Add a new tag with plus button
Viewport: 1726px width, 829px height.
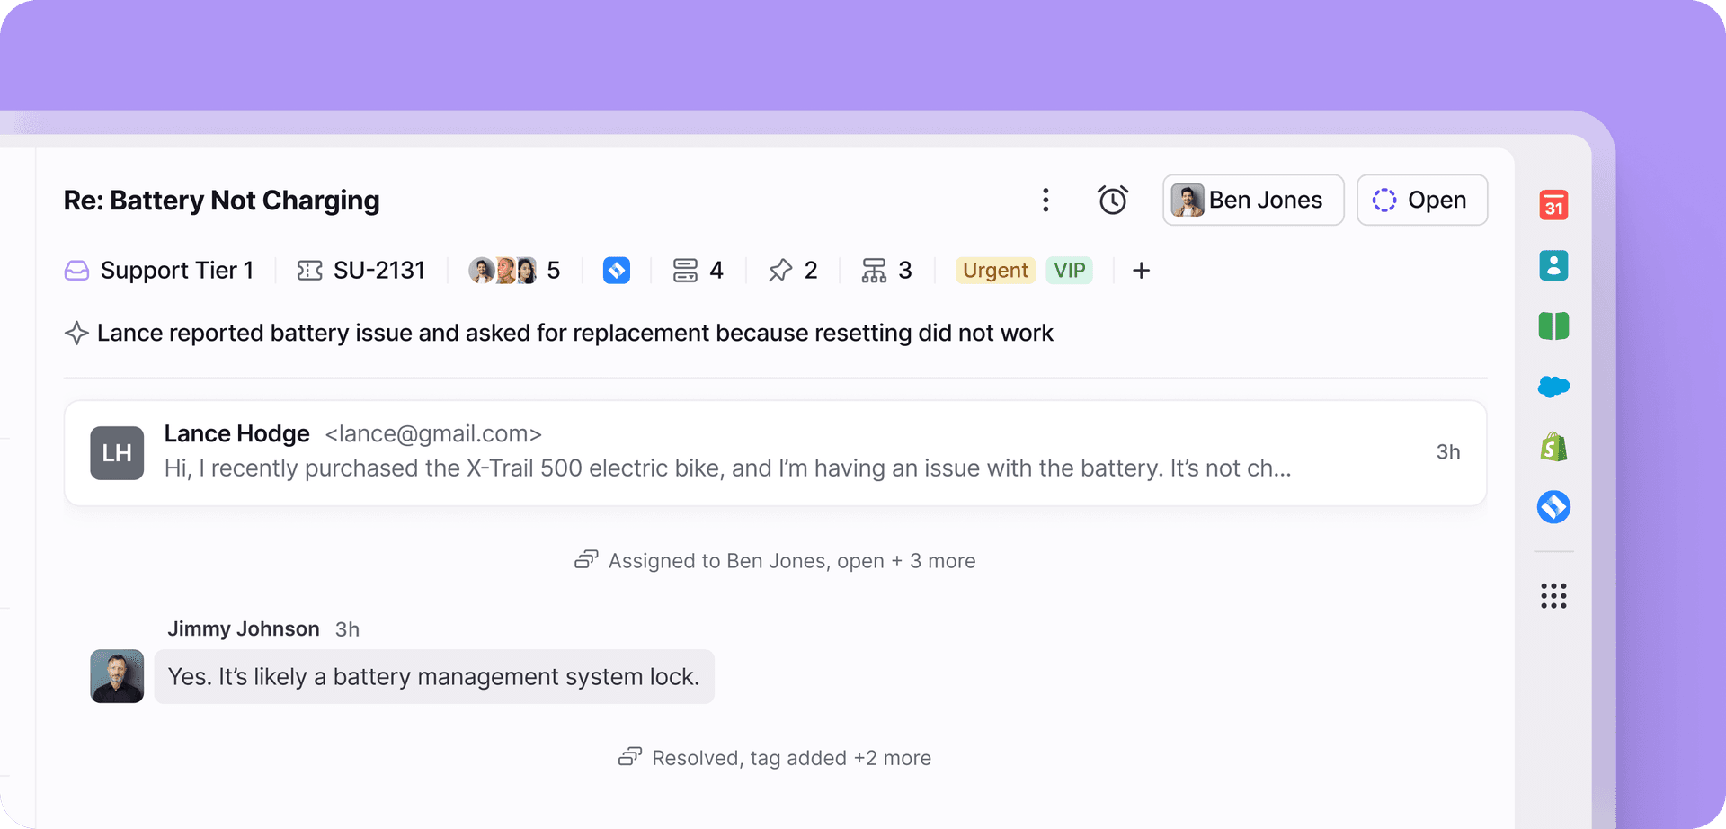(1141, 271)
